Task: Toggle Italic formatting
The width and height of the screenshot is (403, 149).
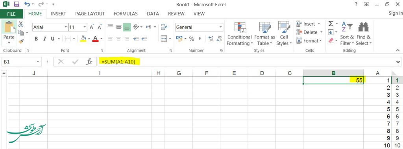Action: tap(44, 39)
